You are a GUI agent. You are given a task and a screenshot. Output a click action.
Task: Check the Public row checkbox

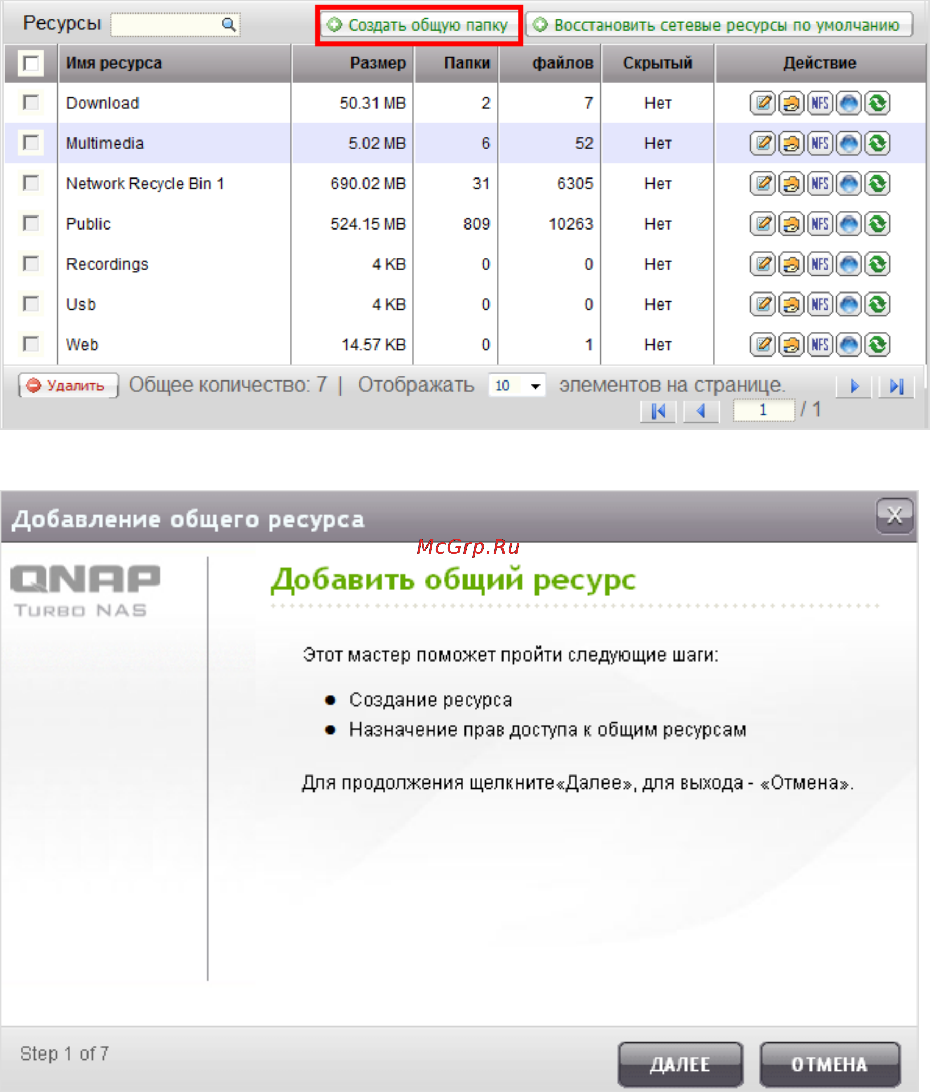[x=31, y=223]
